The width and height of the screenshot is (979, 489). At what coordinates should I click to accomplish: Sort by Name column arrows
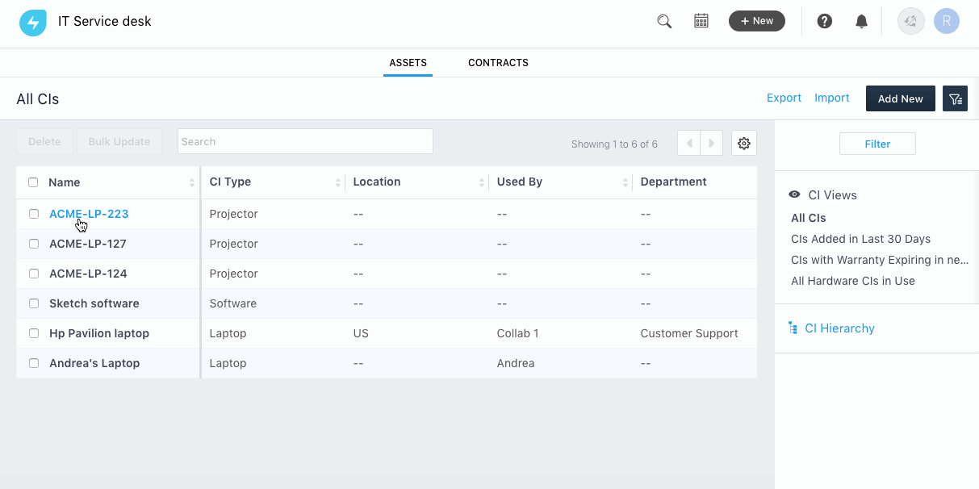coord(192,182)
